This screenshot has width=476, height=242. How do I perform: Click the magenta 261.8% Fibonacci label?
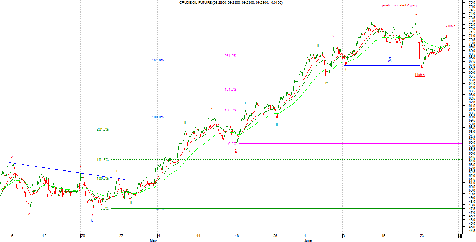tap(230, 56)
